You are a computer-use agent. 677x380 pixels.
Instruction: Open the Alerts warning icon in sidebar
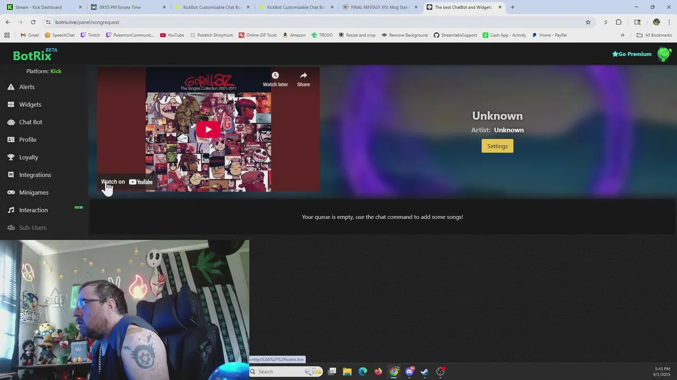tap(11, 87)
